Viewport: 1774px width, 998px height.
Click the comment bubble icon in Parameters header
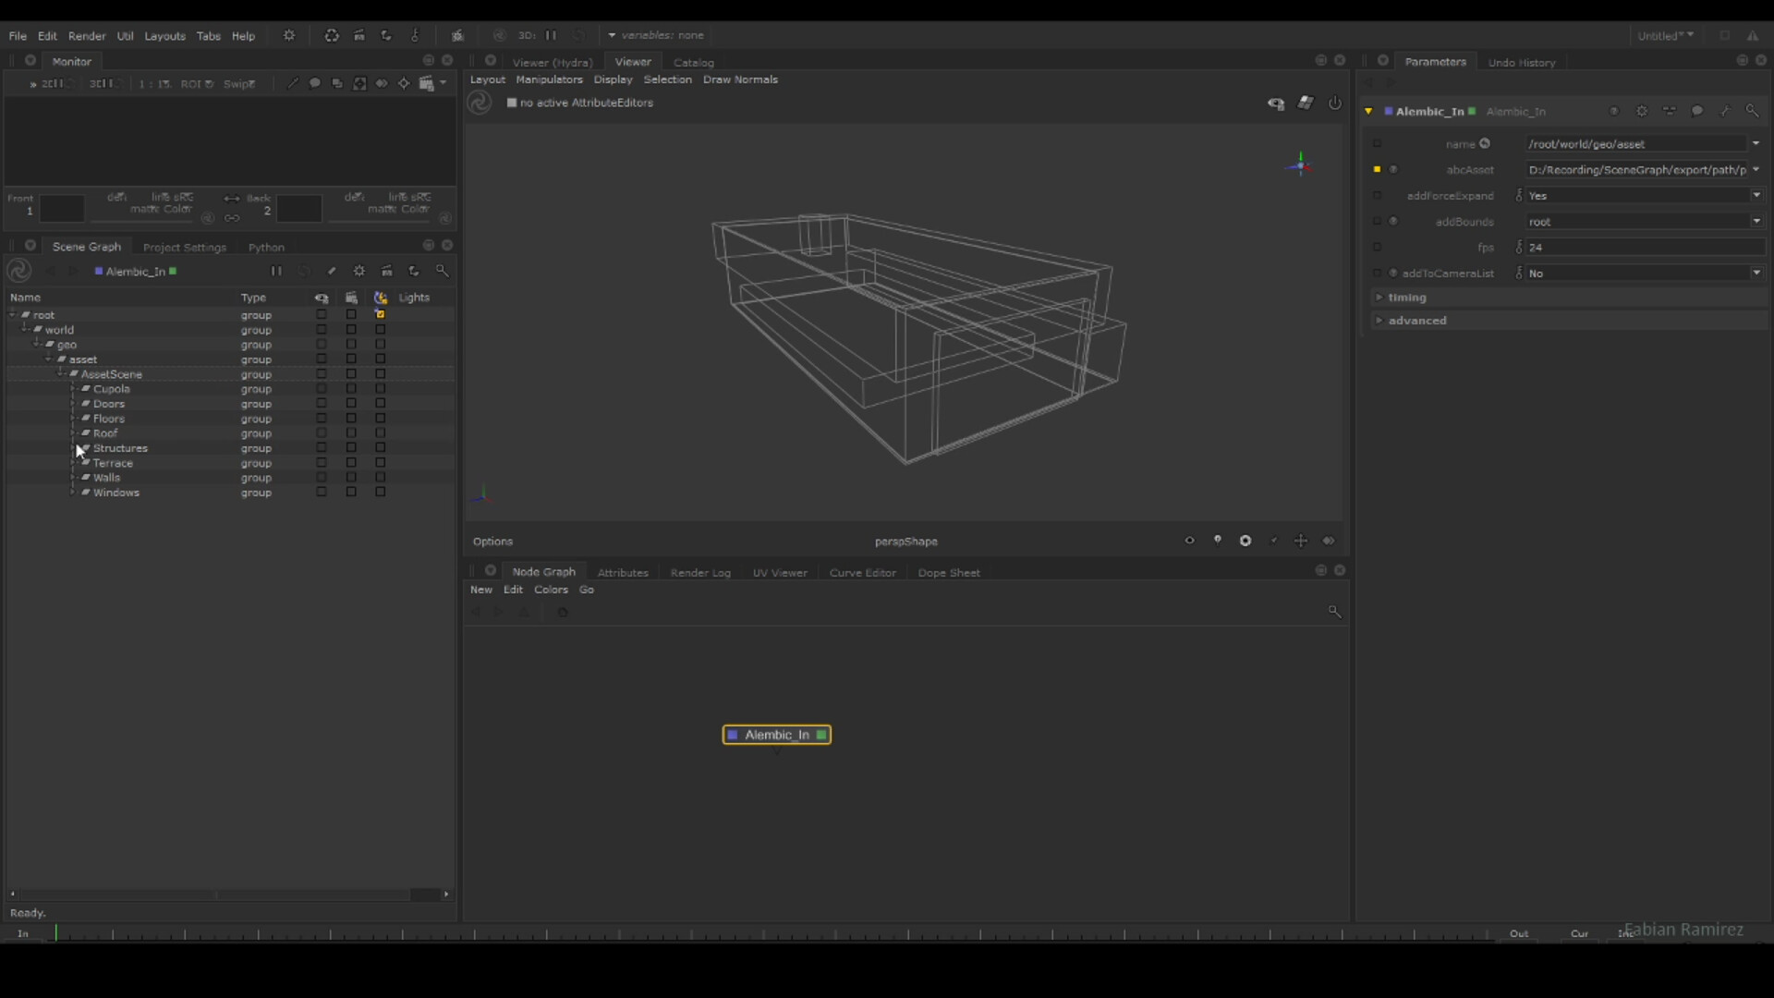1698,111
